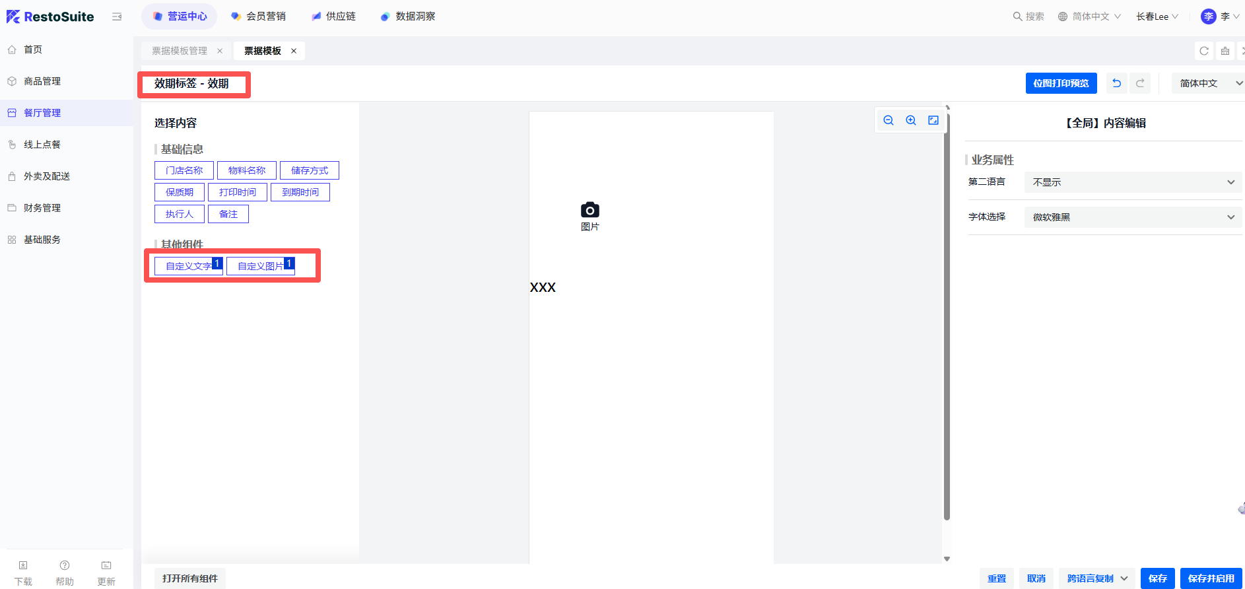Expand the 字体选择 font dropdown
This screenshot has height=589, width=1245.
coord(1133,217)
